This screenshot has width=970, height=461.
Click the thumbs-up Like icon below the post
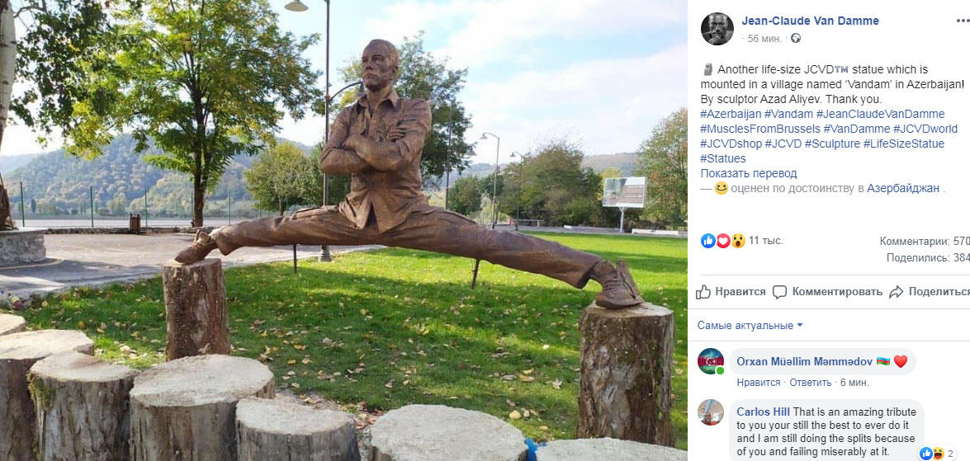coord(703,292)
